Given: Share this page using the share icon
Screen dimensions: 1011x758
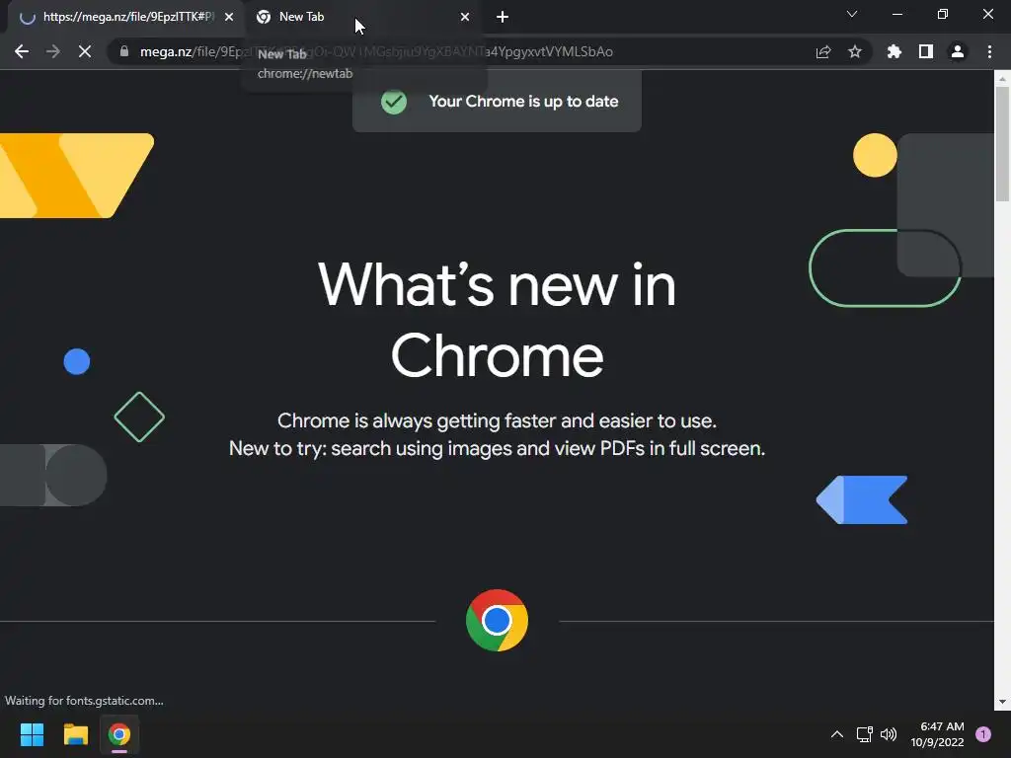Looking at the screenshot, I should coord(823,51).
